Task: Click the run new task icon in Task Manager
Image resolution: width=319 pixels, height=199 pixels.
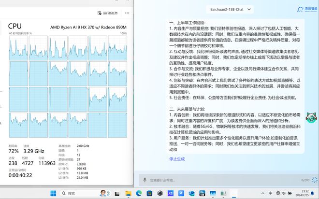Action: 99,13
